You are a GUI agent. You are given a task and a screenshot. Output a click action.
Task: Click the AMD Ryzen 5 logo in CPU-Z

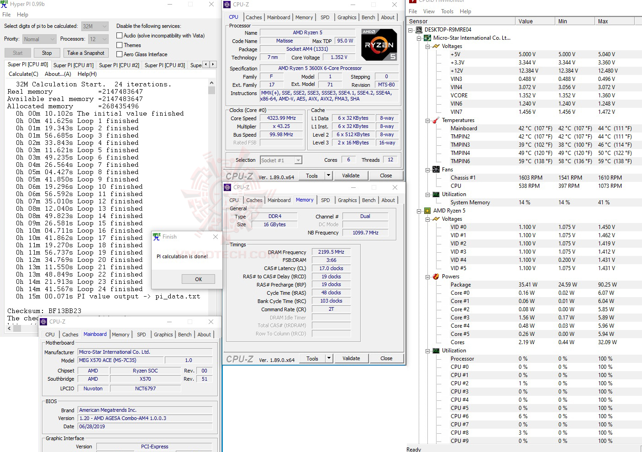pyautogui.click(x=379, y=44)
